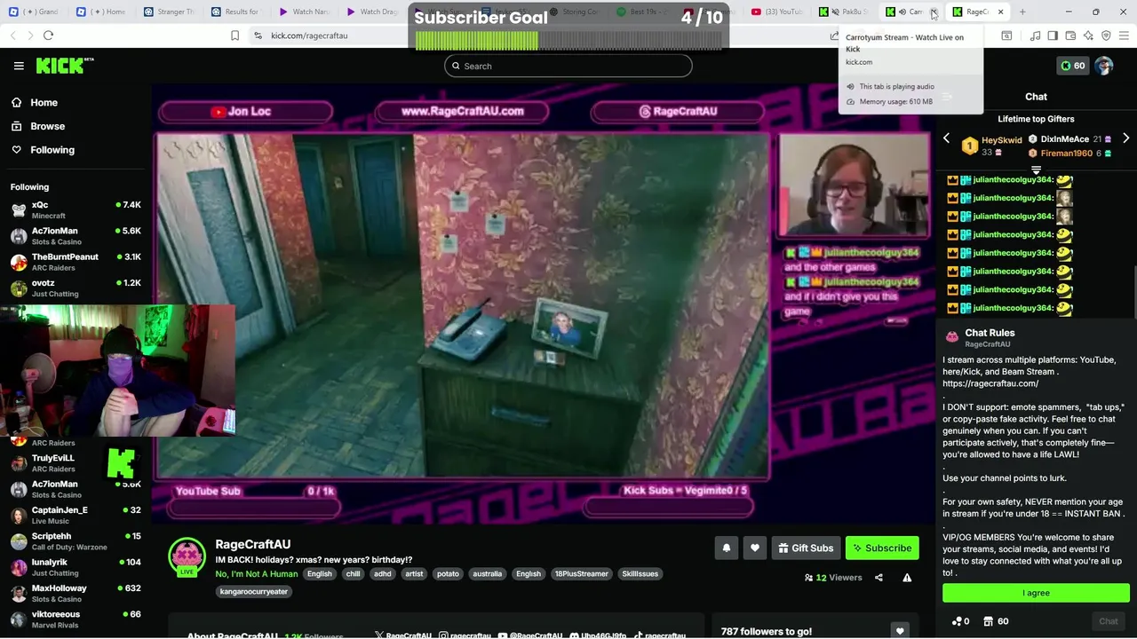Collapse the top gifters panel handle
The width and height of the screenshot is (1137, 639).
tap(1036, 170)
